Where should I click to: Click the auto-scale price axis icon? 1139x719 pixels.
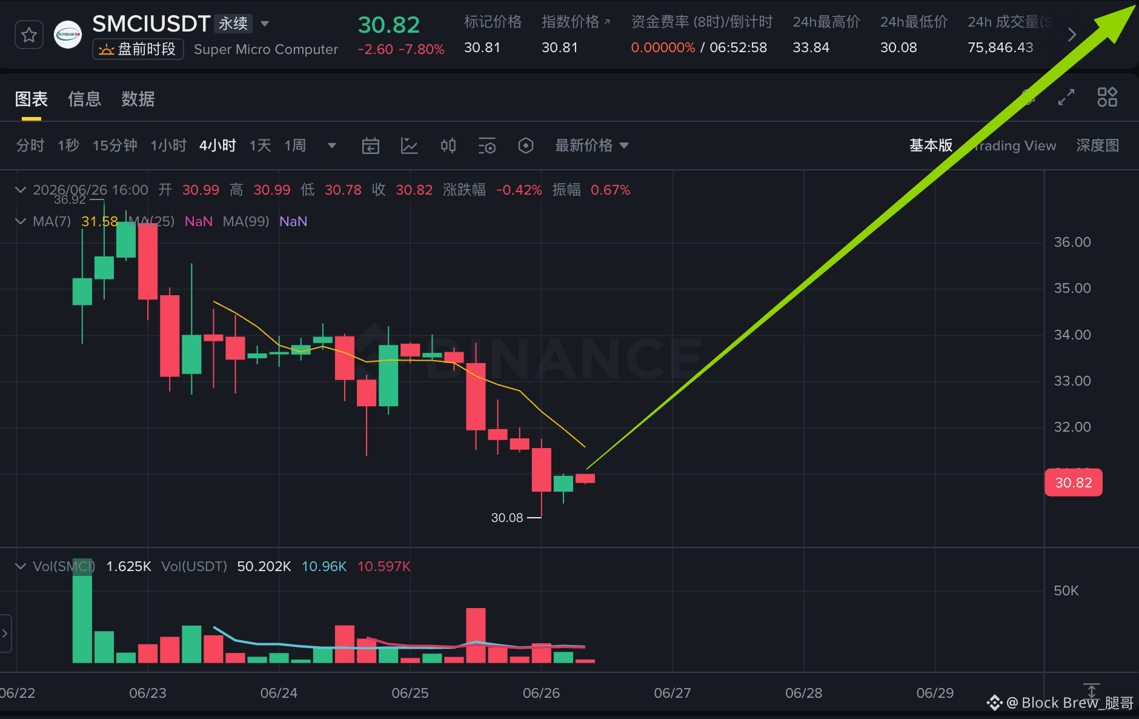coord(1092,691)
